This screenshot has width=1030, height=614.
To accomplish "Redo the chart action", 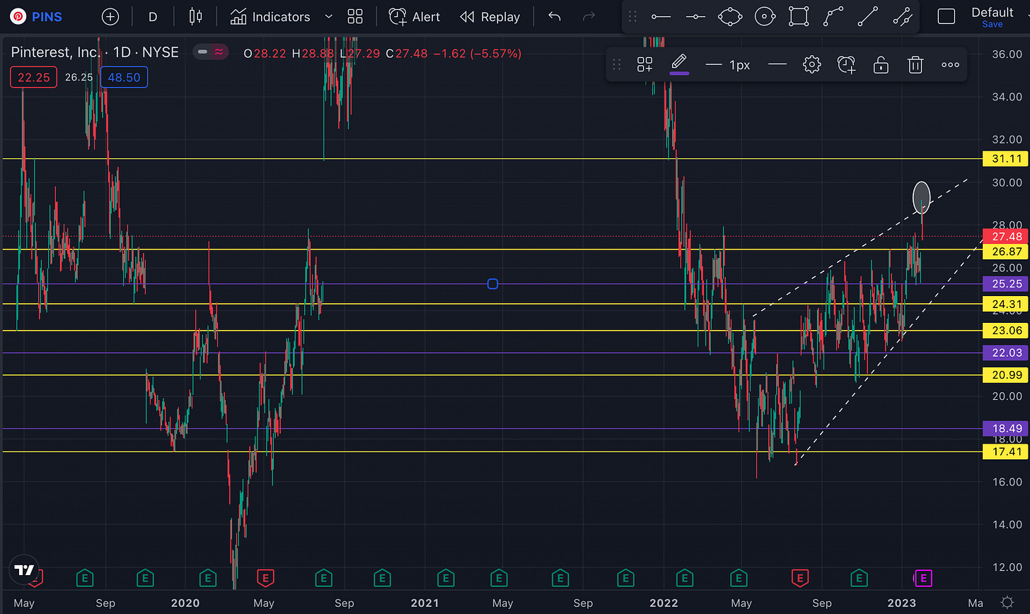I will click(589, 16).
